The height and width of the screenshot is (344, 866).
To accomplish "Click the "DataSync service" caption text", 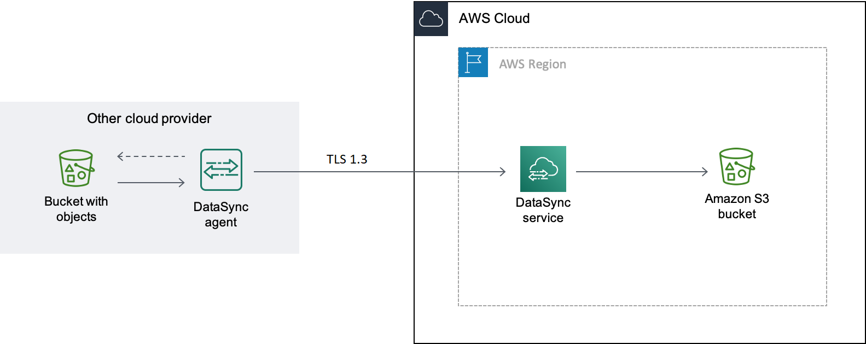I will (543, 210).
